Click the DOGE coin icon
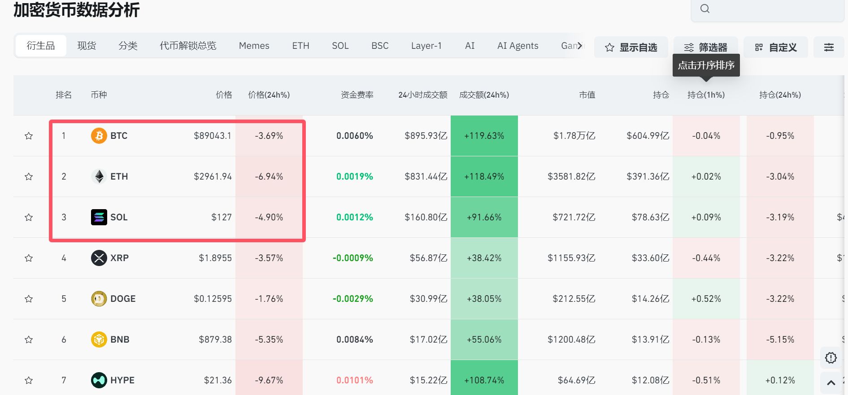The width and height of the screenshot is (848, 395). tap(99, 299)
